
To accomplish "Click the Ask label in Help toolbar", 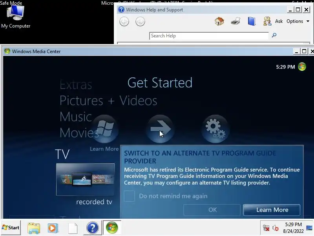I will click(x=279, y=21).
